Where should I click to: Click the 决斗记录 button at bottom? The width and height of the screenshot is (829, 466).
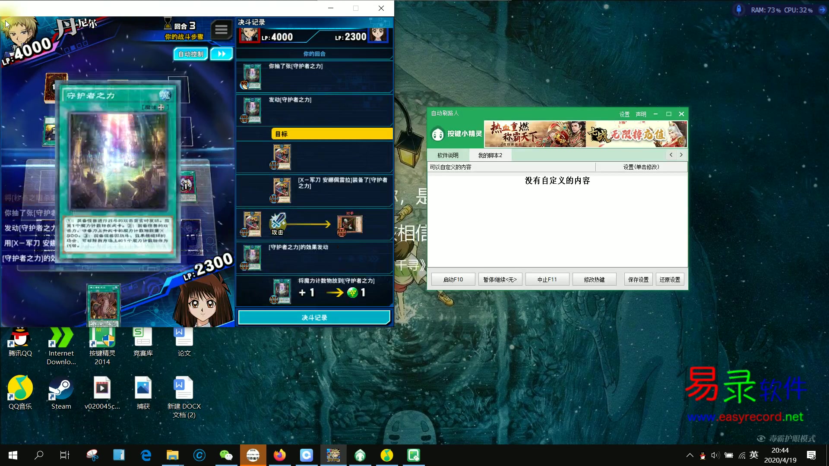[x=314, y=318]
